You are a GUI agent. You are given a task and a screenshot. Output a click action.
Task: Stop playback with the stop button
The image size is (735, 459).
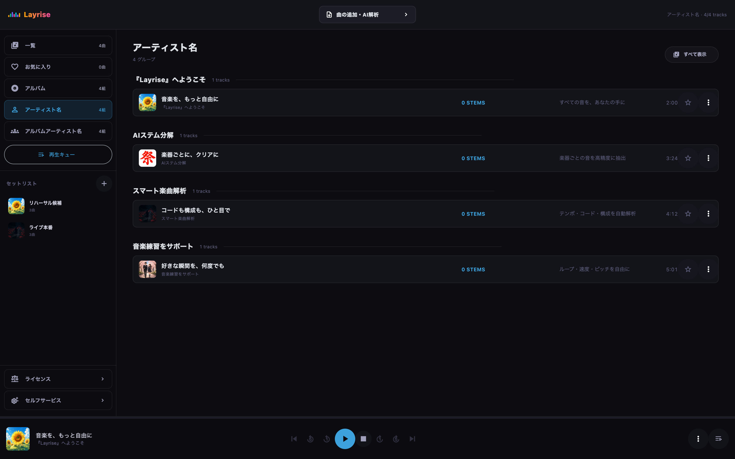tap(363, 439)
